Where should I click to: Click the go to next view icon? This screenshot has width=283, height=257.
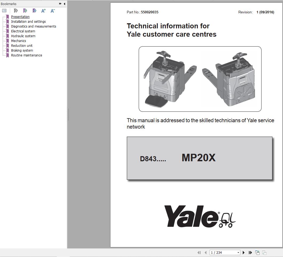tap(264, 252)
